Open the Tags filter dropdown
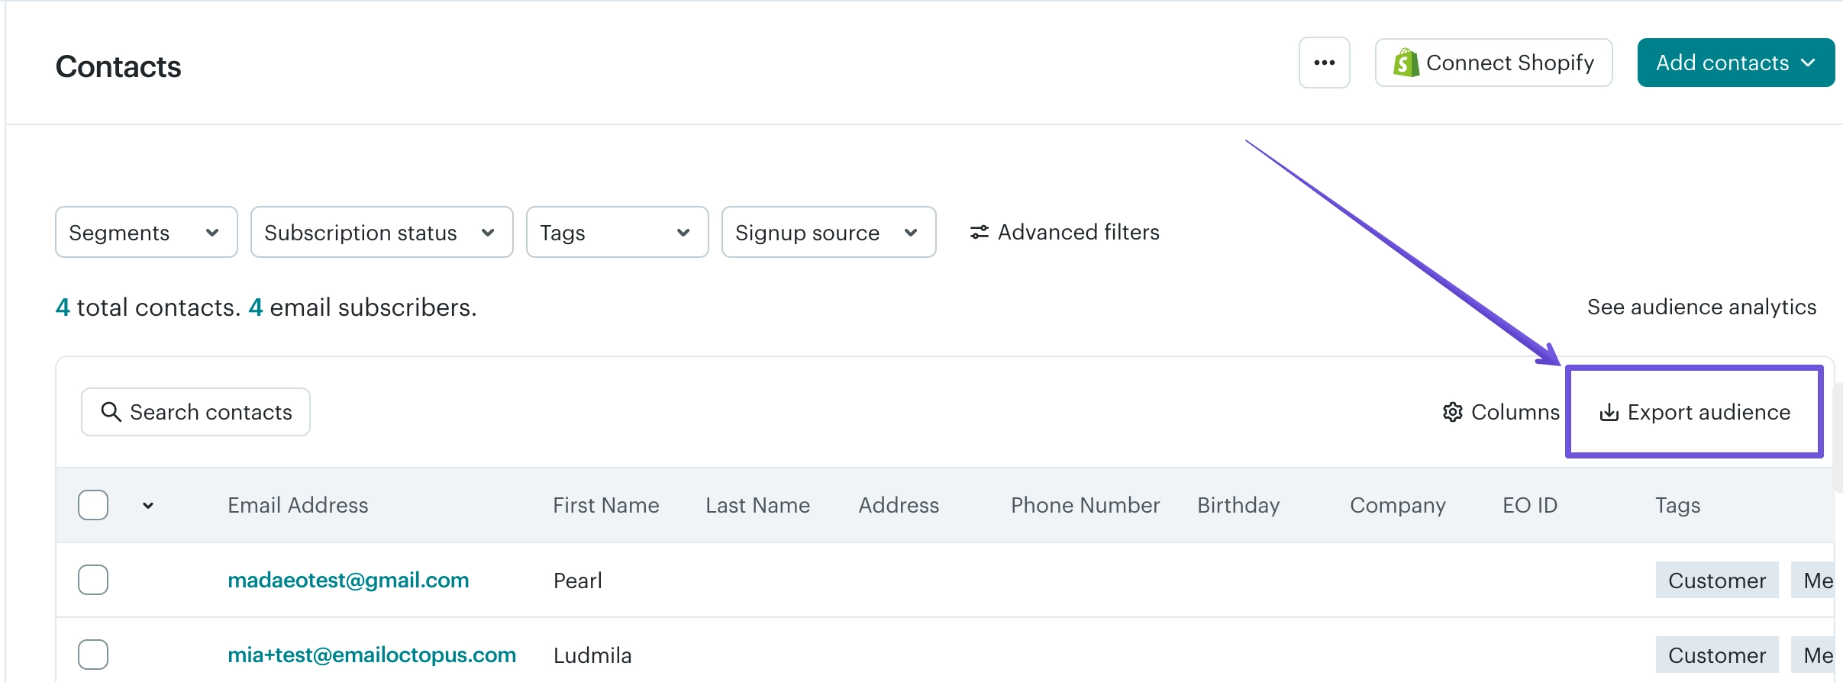1843x682 pixels. coord(617,232)
